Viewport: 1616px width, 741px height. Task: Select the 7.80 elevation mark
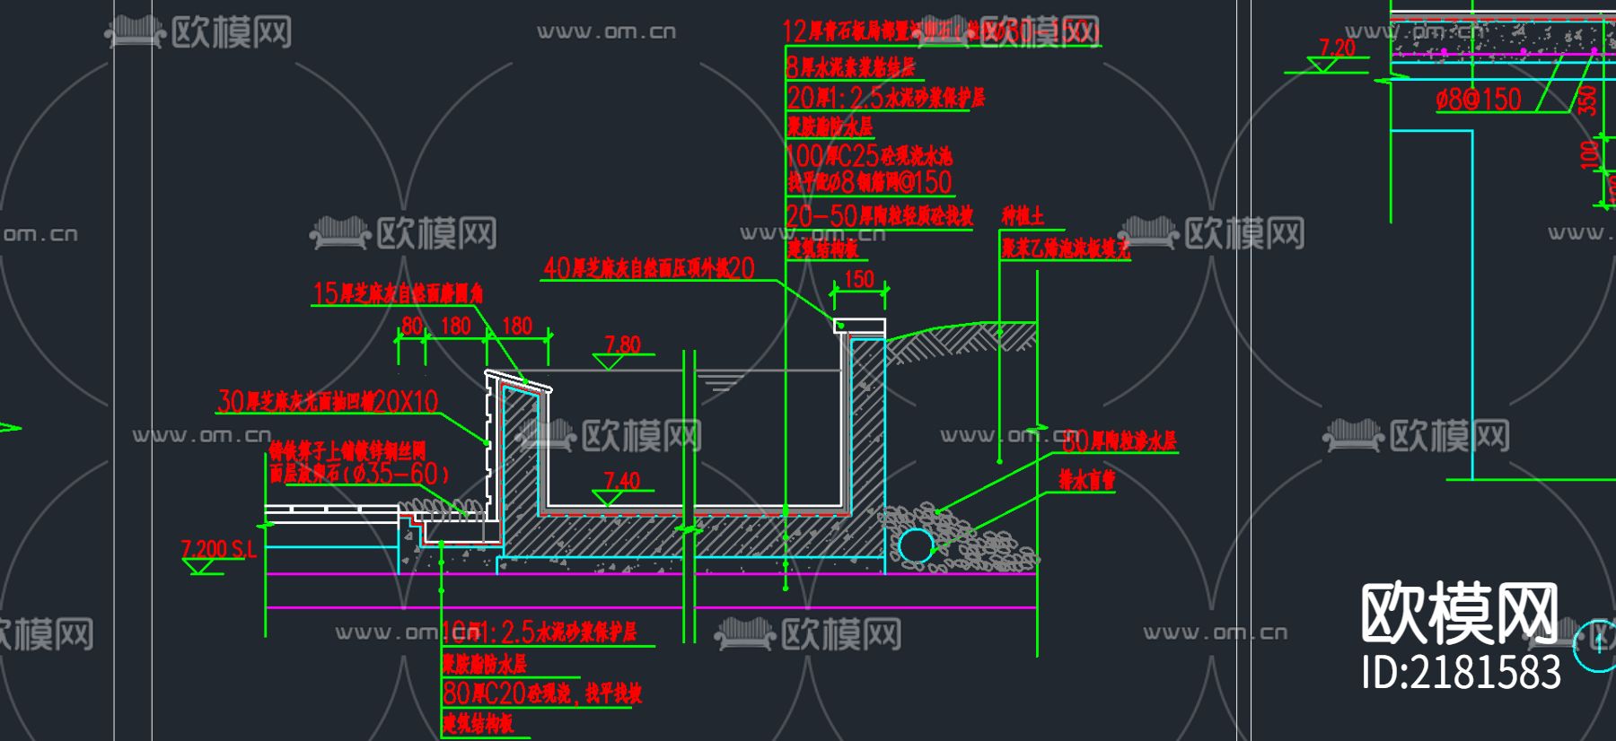pos(622,345)
